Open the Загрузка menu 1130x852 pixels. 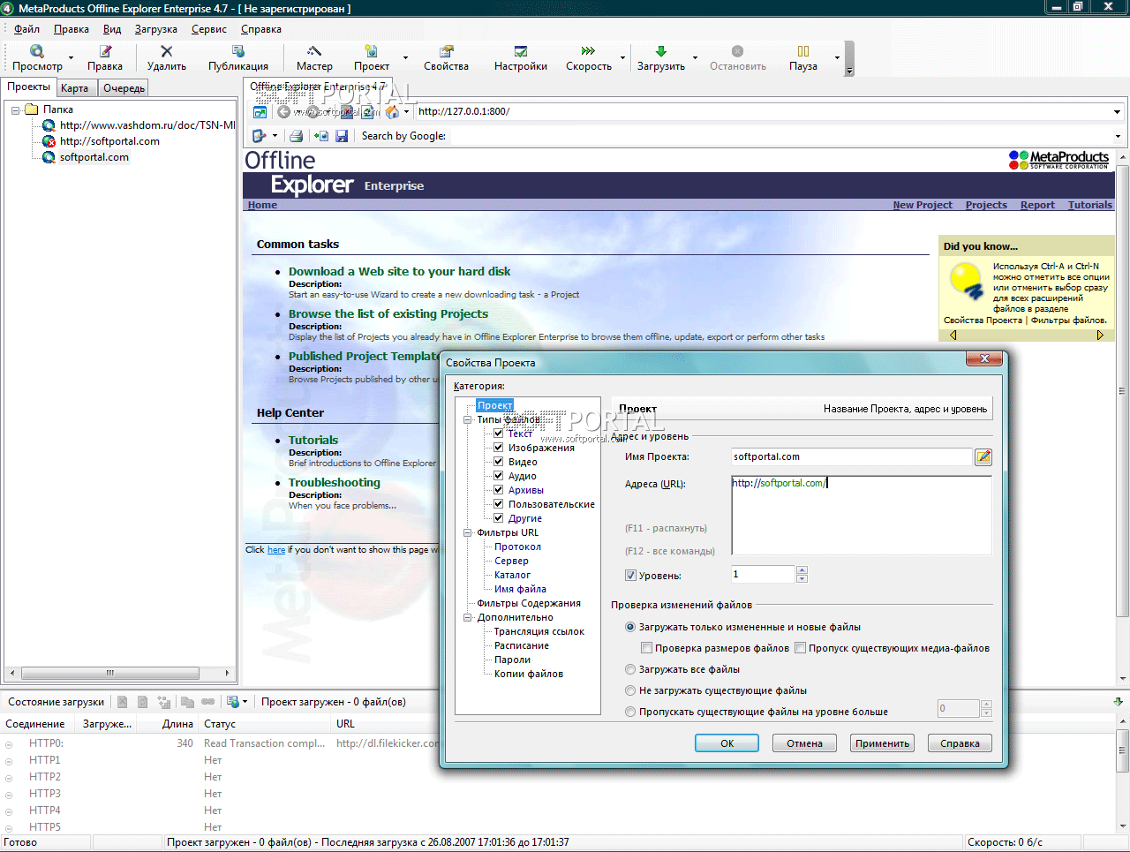pyautogui.click(x=156, y=29)
